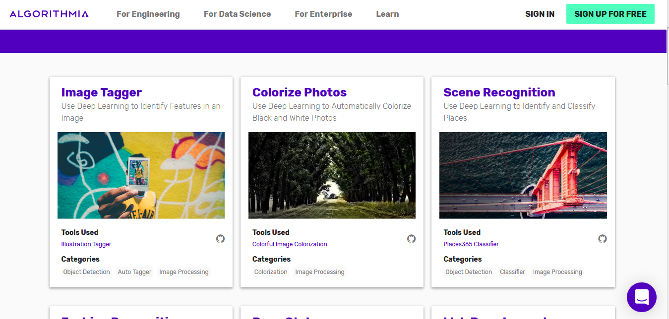The height and width of the screenshot is (319, 669).
Task: Select the Classifier category tag
Action: [512, 272]
